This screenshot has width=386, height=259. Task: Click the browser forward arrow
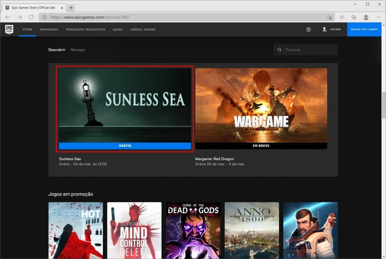(x=20, y=17)
